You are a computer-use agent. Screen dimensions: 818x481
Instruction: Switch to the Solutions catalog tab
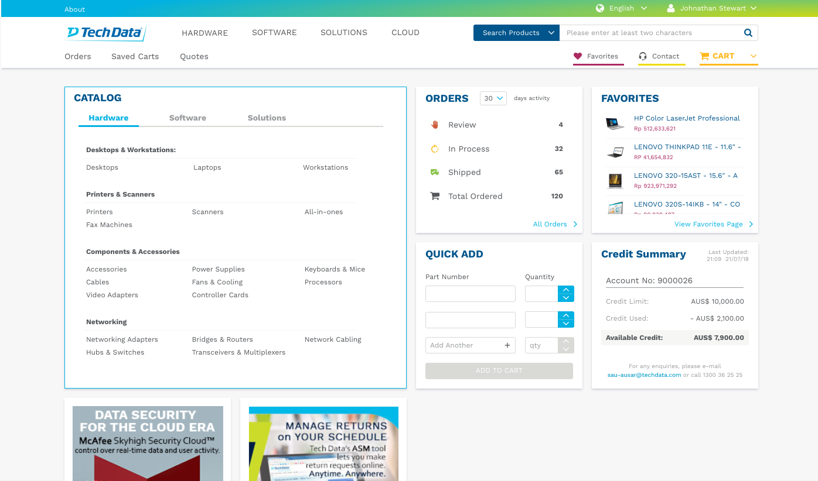[x=267, y=118]
